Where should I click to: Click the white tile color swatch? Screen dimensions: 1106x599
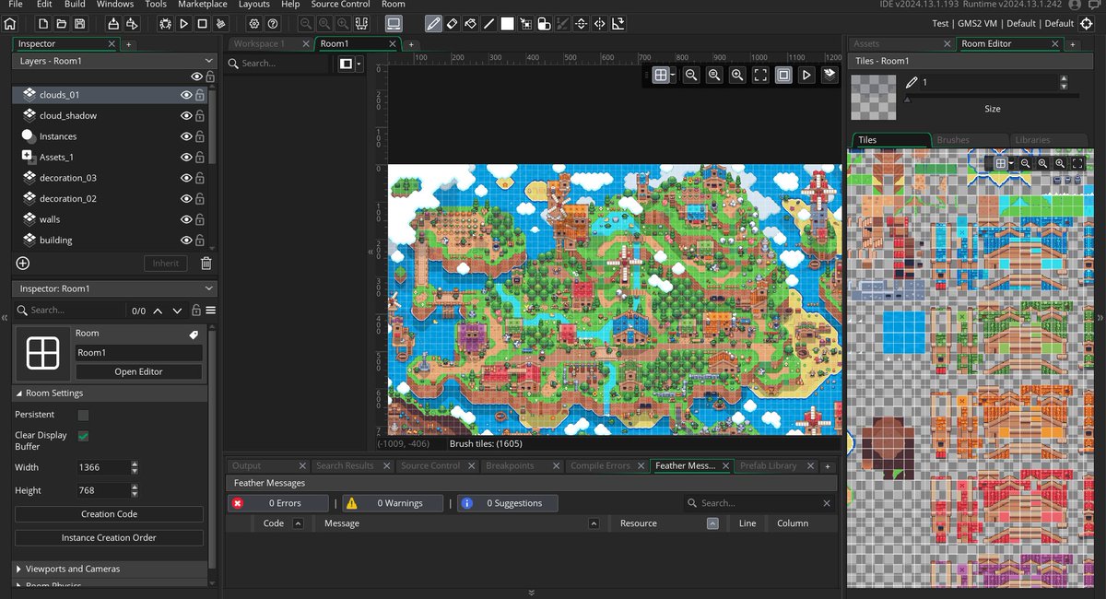(507, 23)
